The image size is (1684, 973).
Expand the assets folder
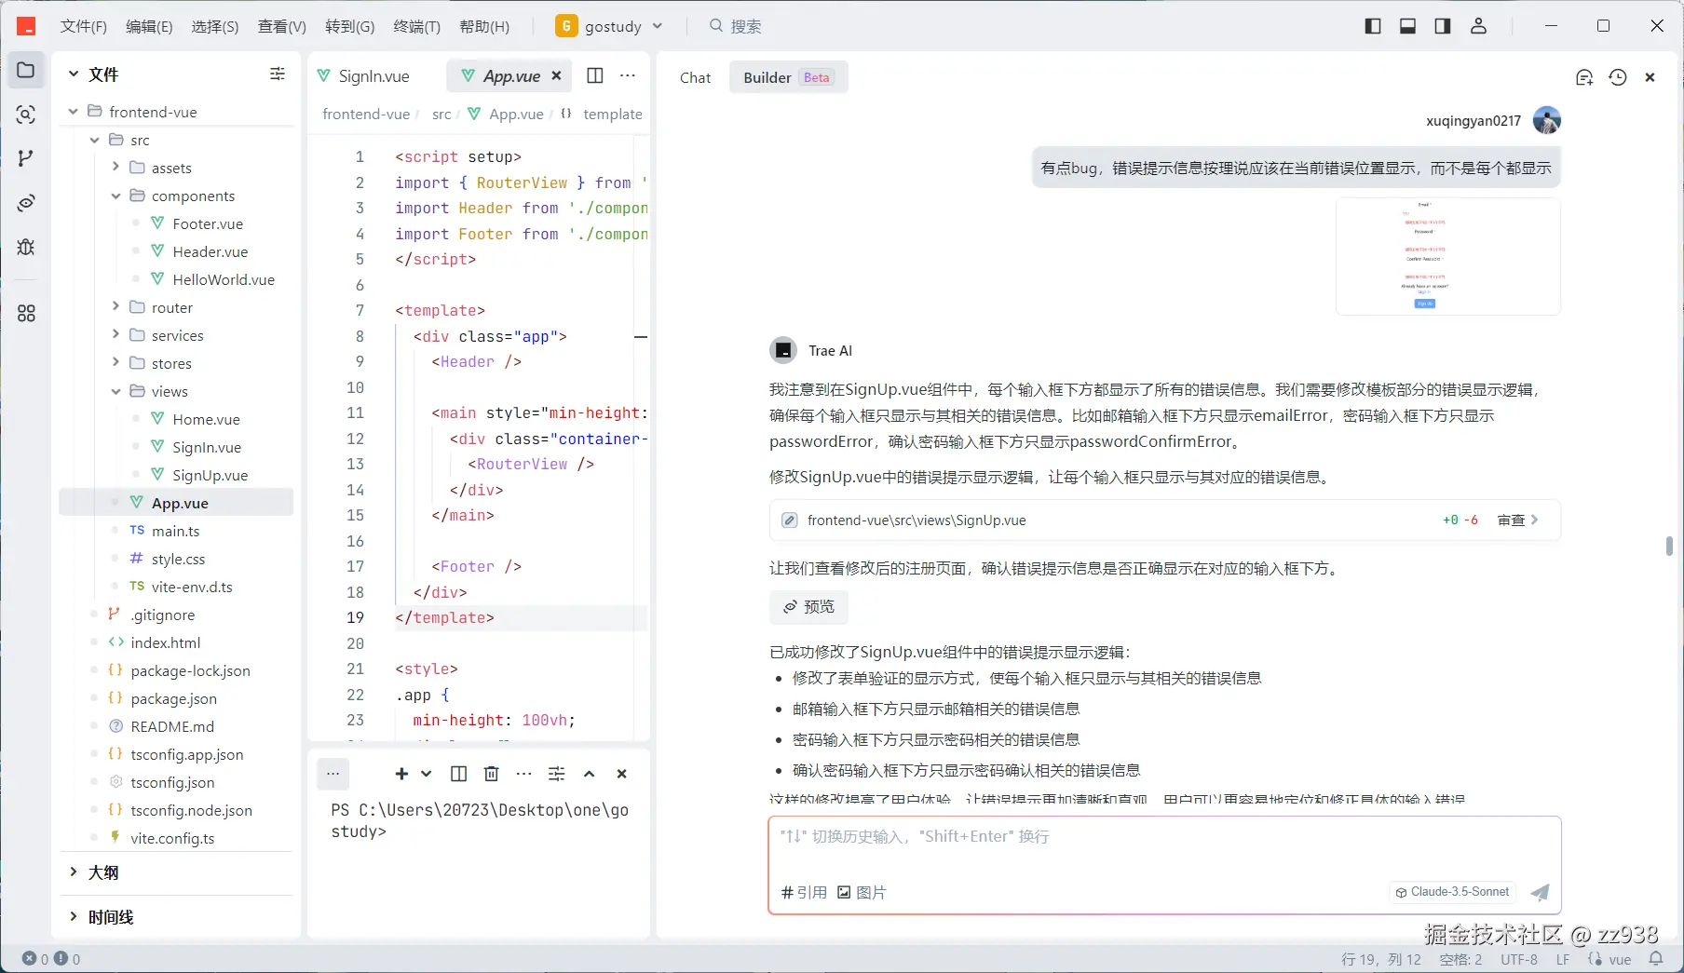[115, 168]
